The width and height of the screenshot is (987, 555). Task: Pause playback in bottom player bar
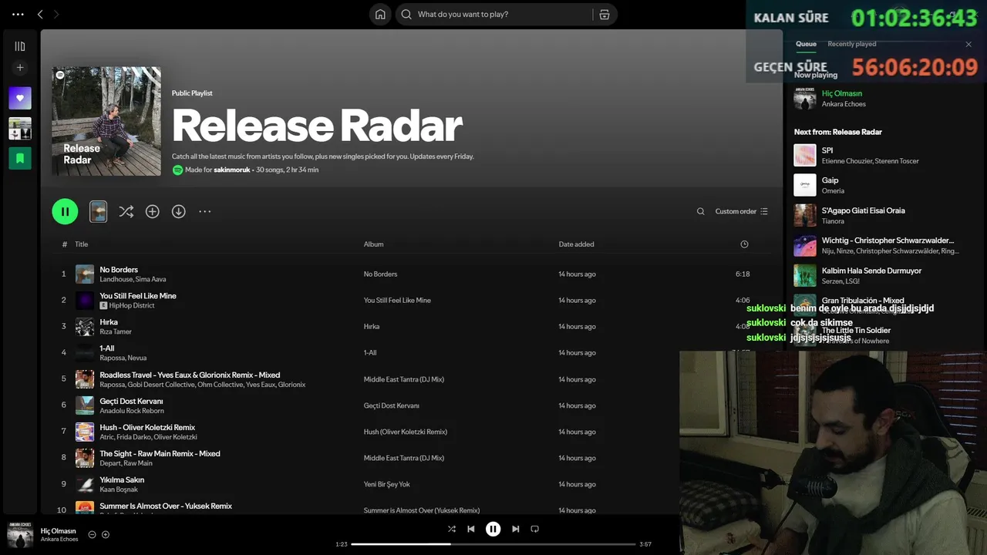(493, 529)
